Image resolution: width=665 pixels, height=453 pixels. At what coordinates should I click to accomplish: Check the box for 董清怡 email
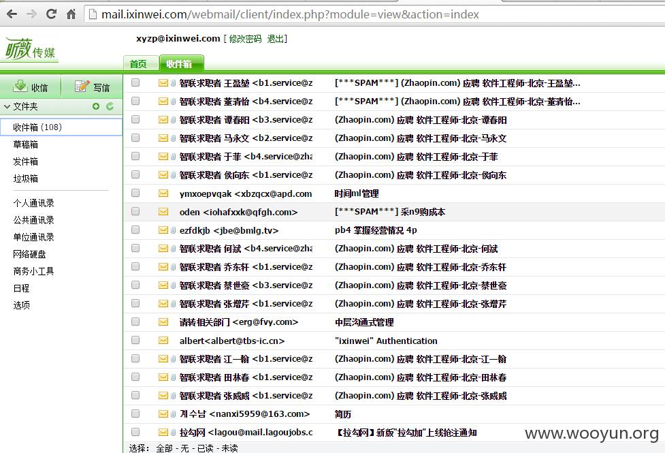(x=135, y=101)
